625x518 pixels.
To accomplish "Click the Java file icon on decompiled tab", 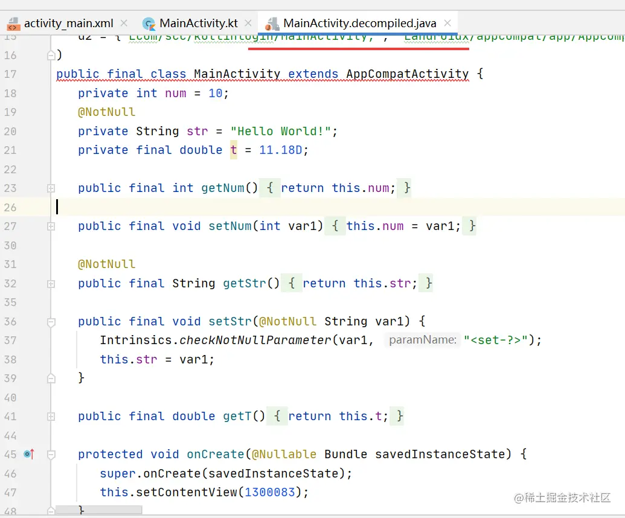I will 272,24.
